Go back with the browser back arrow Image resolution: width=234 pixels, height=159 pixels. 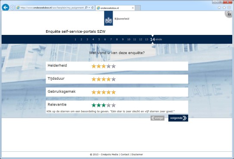point(6,7)
